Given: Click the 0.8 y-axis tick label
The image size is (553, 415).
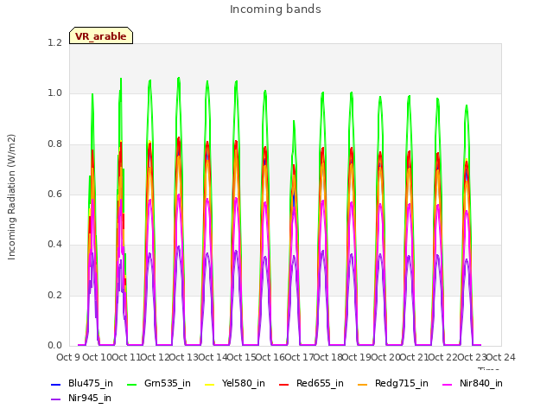Looking at the screenshot, I should click(55, 144).
